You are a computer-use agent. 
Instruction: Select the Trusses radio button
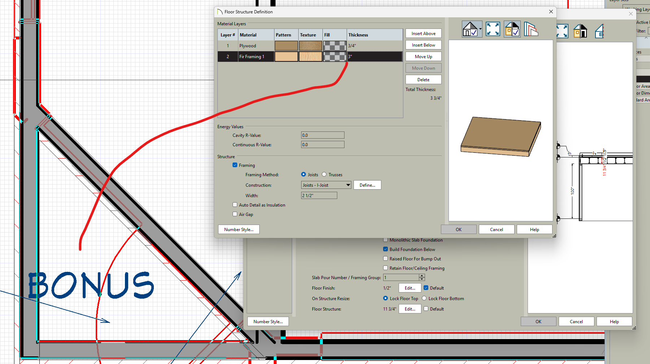click(x=324, y=174)
